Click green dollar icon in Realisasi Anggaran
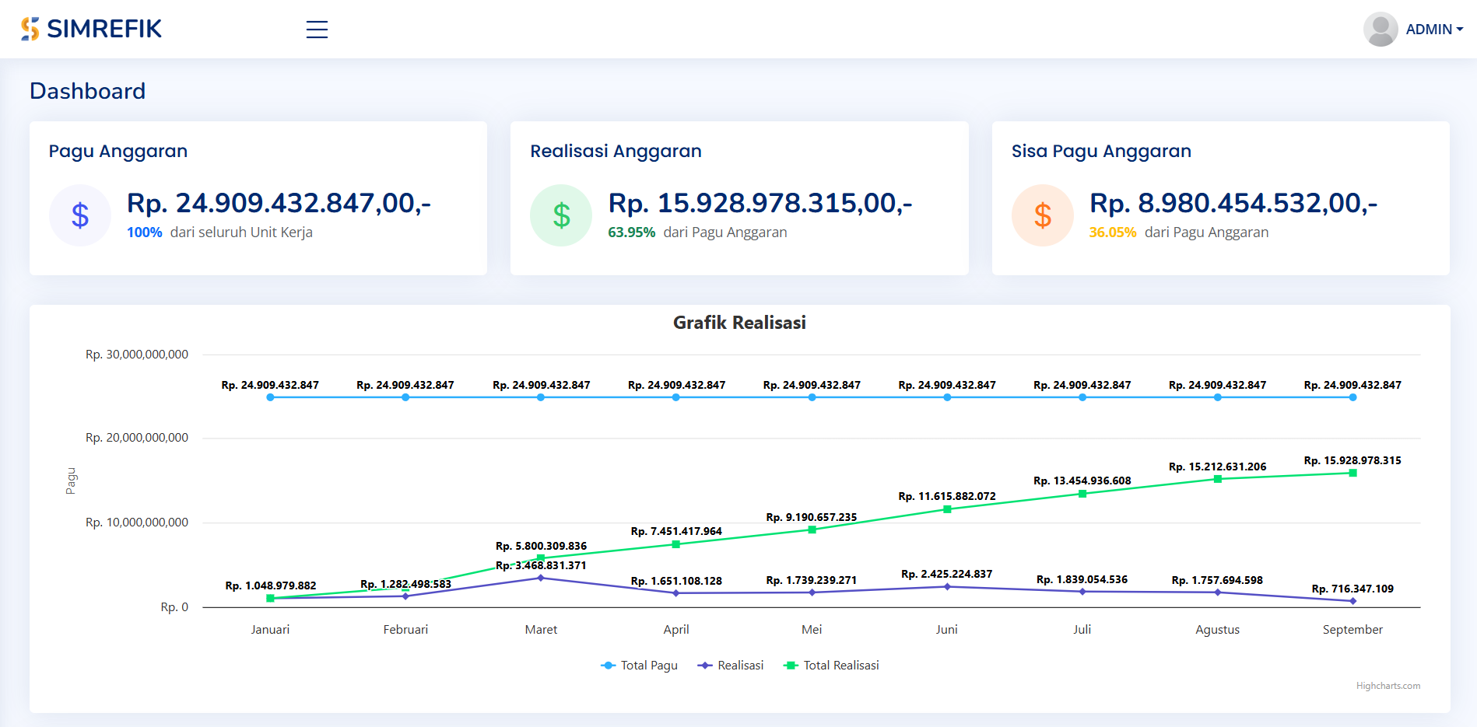 click(561, 215)
